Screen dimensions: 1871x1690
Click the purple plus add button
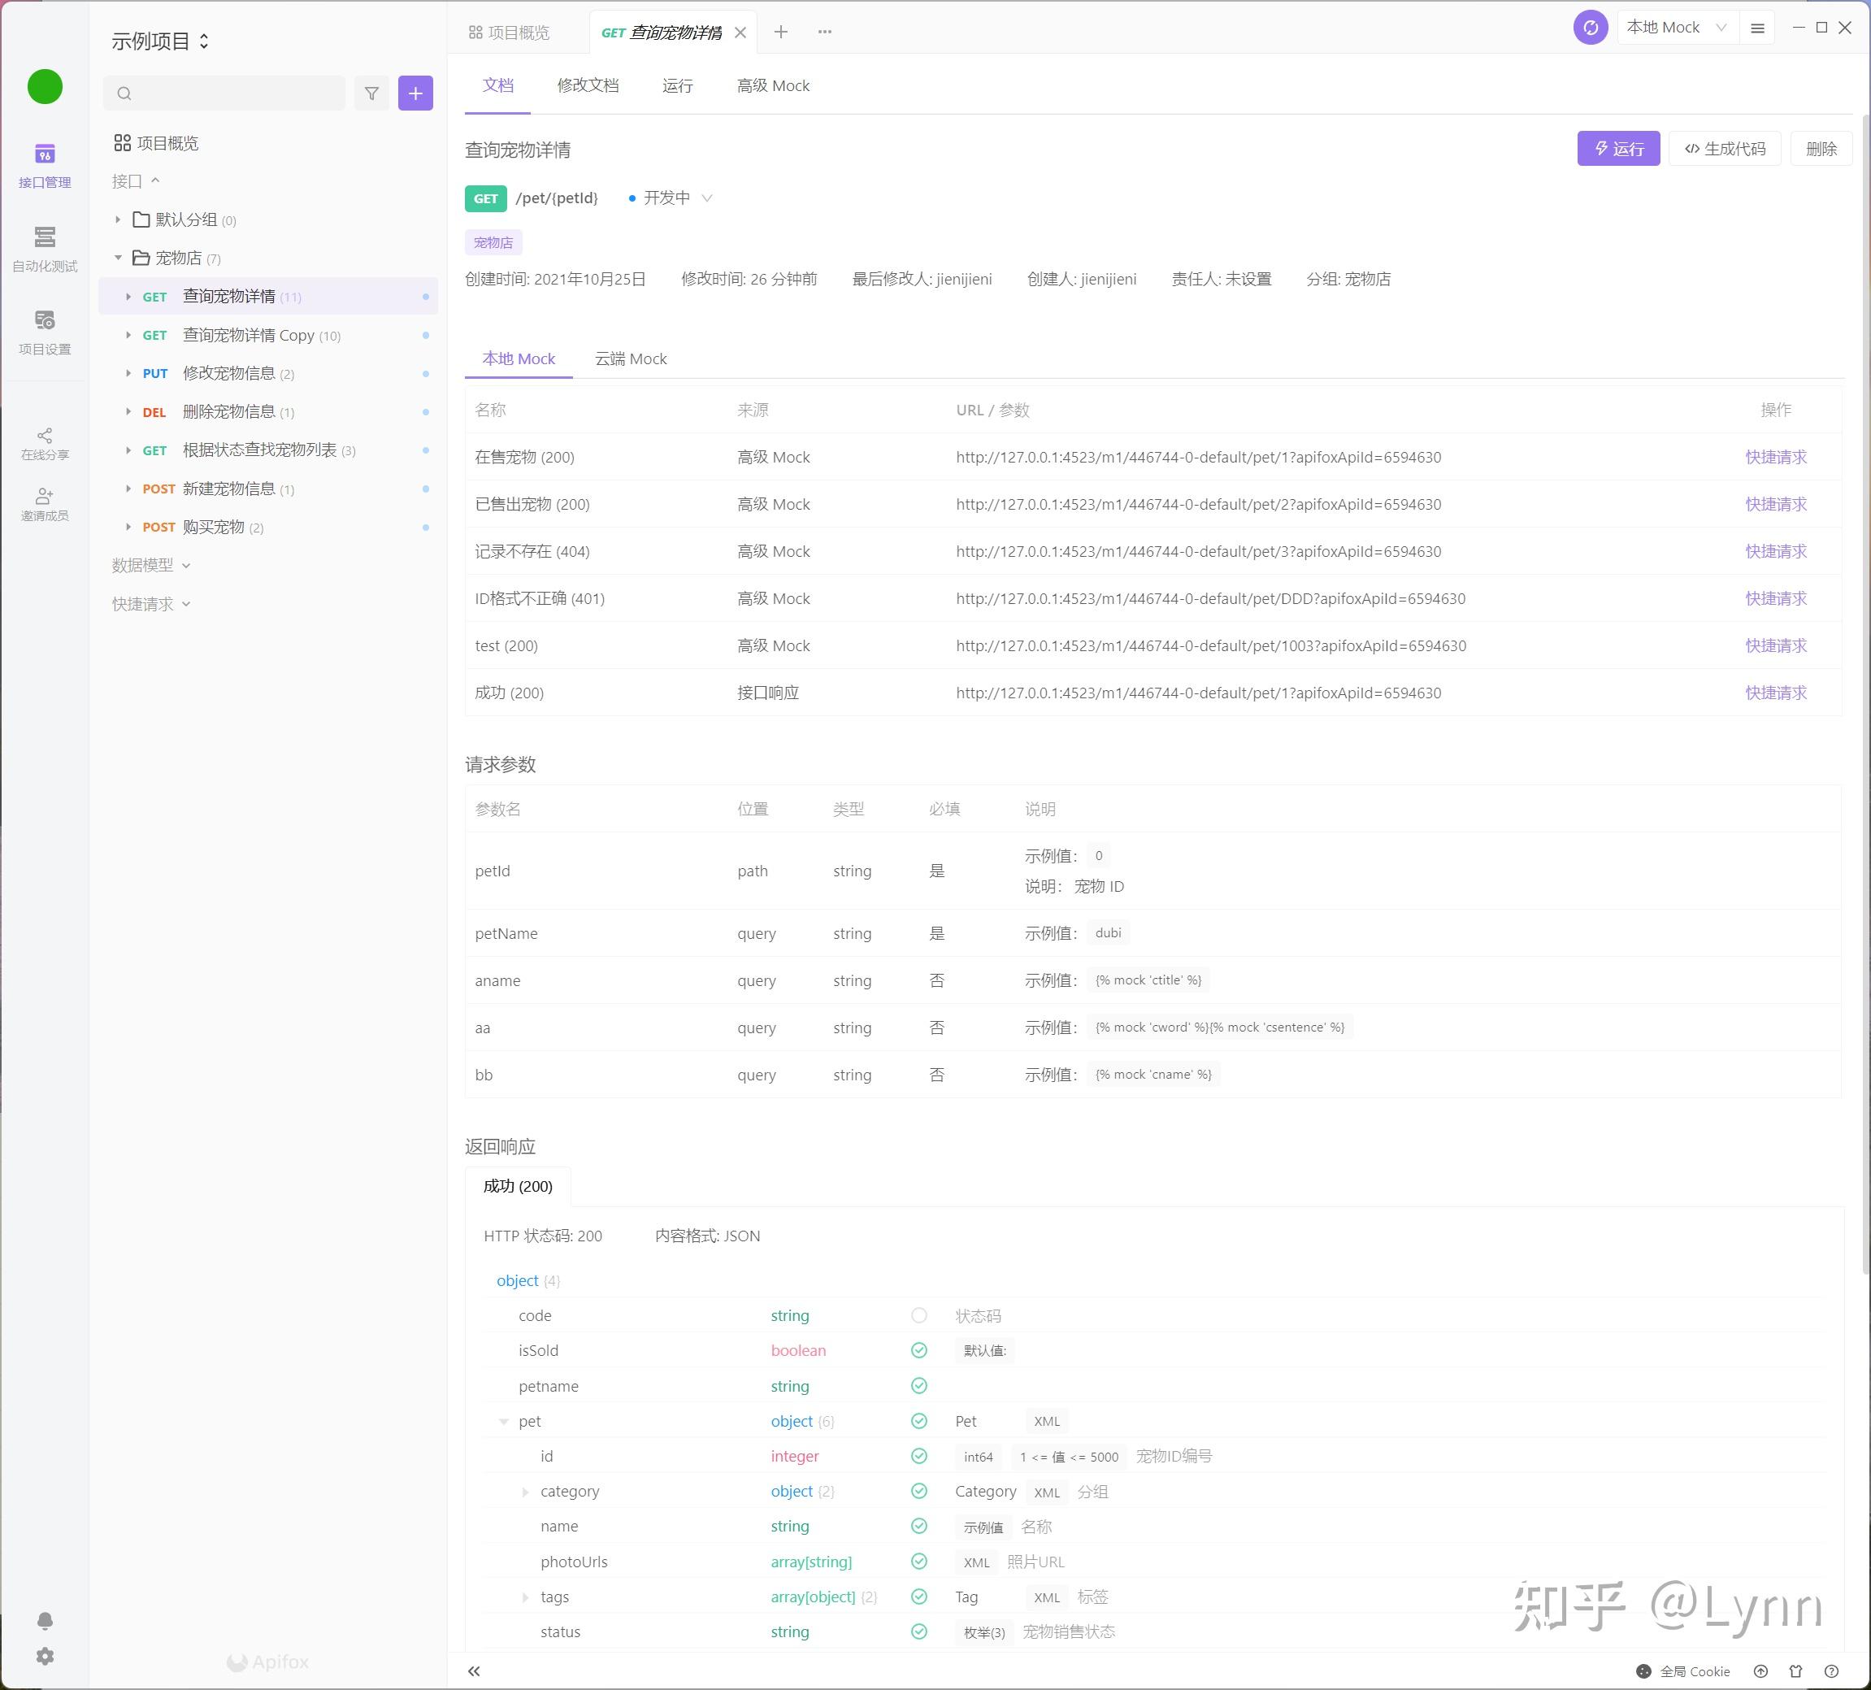pyautogui.click(x=415, y=93)
